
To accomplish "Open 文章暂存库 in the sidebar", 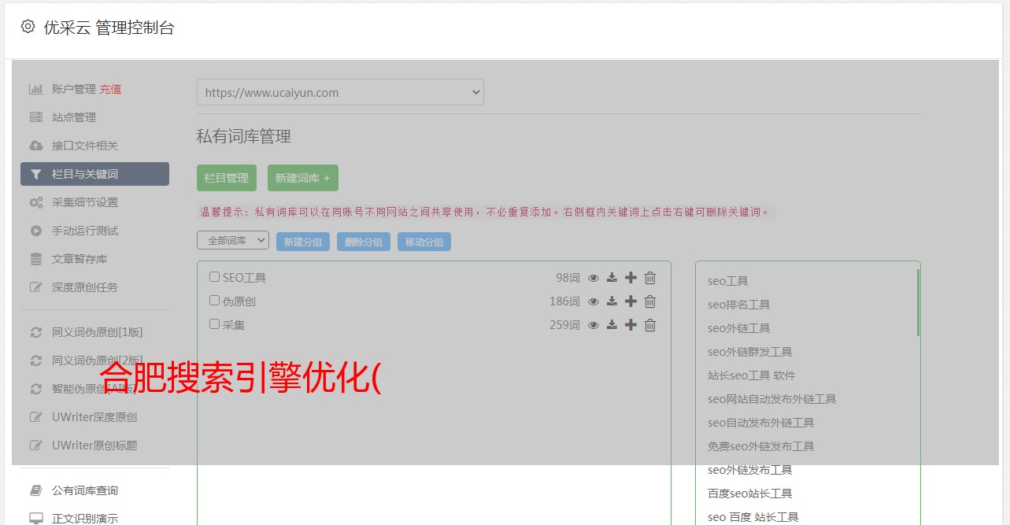I will point(80,259).
